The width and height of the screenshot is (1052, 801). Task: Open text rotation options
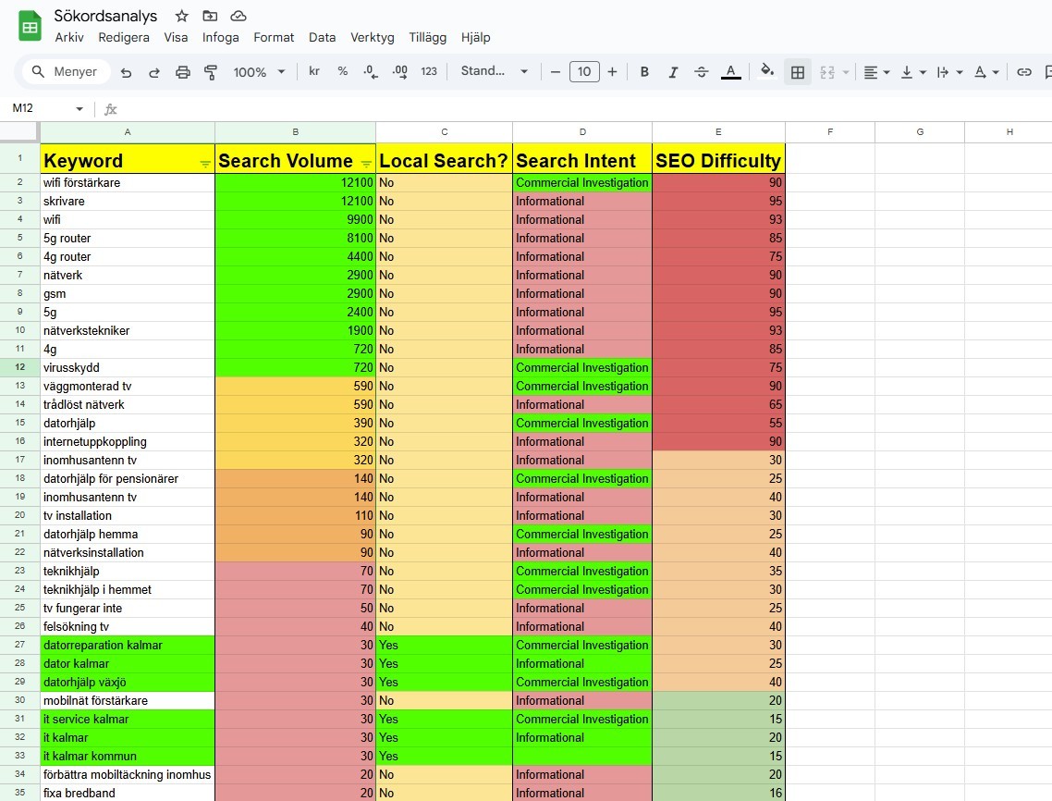(x=986, y=72)
